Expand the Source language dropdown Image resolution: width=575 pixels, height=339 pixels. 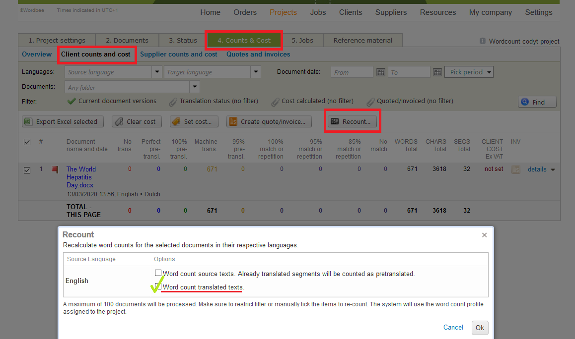tap(157, 72)
